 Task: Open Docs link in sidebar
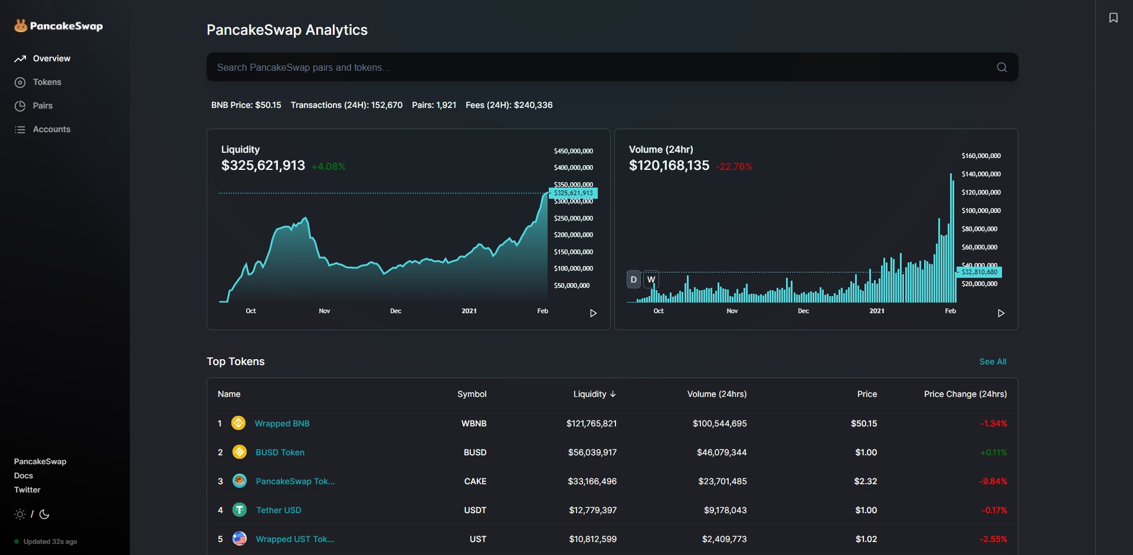click(24, 475)
